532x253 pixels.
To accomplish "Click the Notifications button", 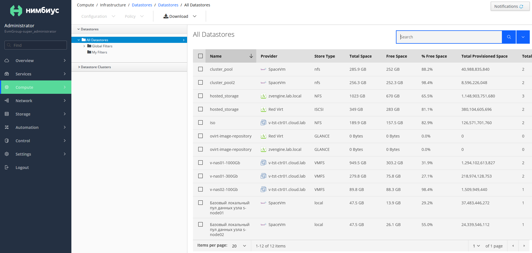I will pyautogui.click(x=510, y=6).
